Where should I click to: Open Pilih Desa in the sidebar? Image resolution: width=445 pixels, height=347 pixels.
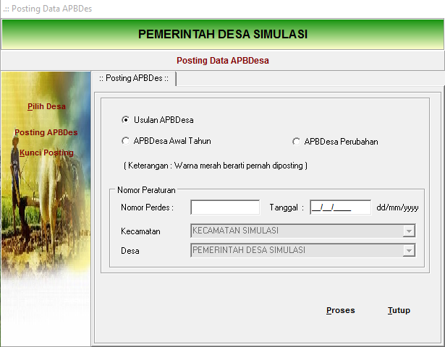tap(46, 106)
